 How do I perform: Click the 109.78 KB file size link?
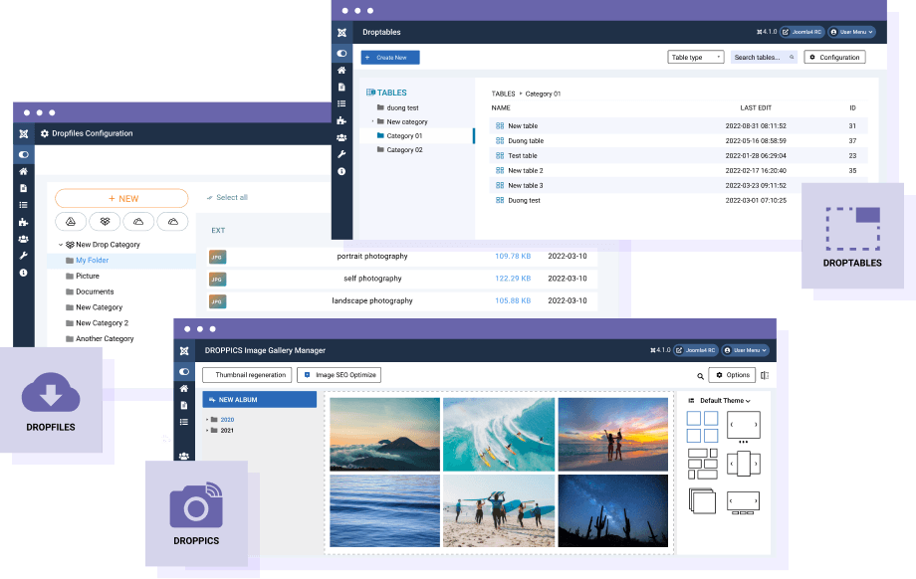pos(513,256)
